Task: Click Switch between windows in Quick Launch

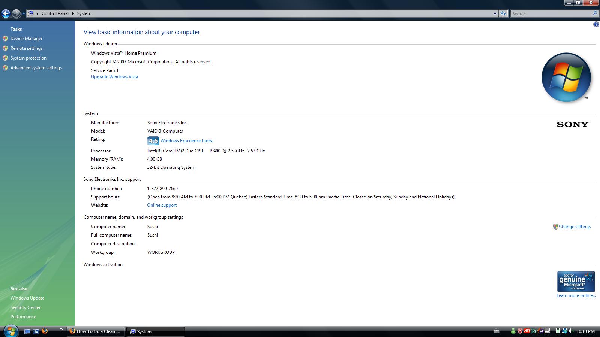Action: tap(36, 331)
